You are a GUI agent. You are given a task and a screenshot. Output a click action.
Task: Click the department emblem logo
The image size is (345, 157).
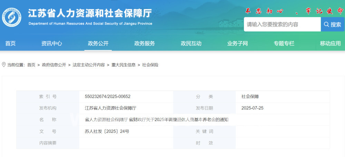coord(12,17)
